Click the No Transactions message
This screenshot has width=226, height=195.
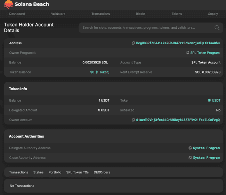click(22, 186)
